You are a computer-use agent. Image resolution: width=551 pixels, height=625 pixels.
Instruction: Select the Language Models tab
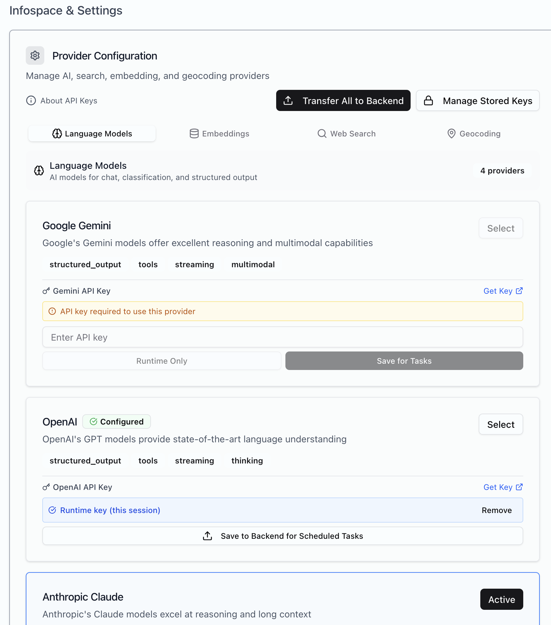pyautogui.click(x=92, y=133)
